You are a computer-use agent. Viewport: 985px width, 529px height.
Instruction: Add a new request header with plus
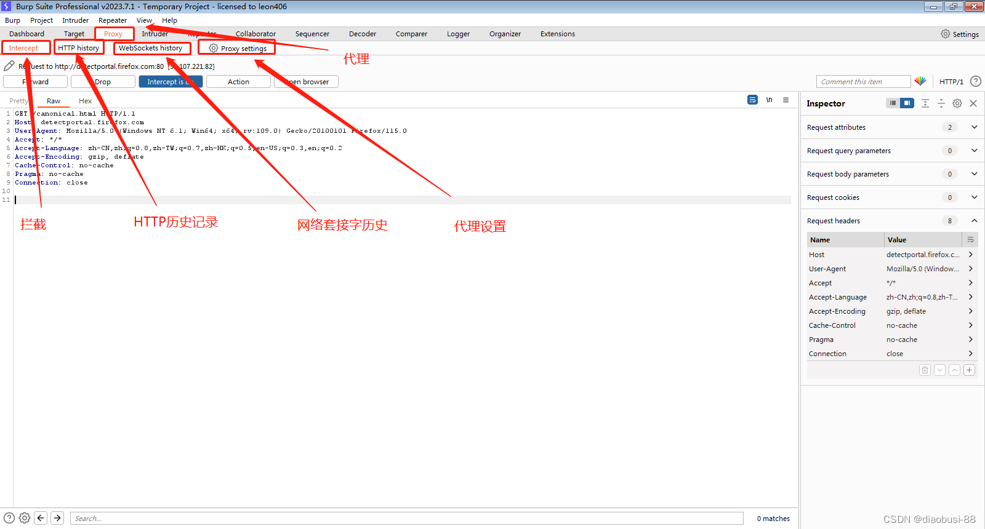tap(969, 370)
